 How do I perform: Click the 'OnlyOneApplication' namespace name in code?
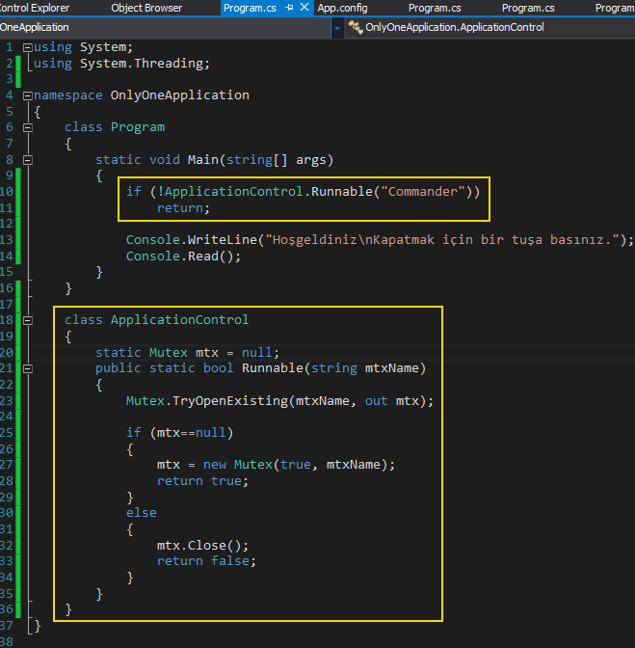pyautogui.click(x=179, y=95)
